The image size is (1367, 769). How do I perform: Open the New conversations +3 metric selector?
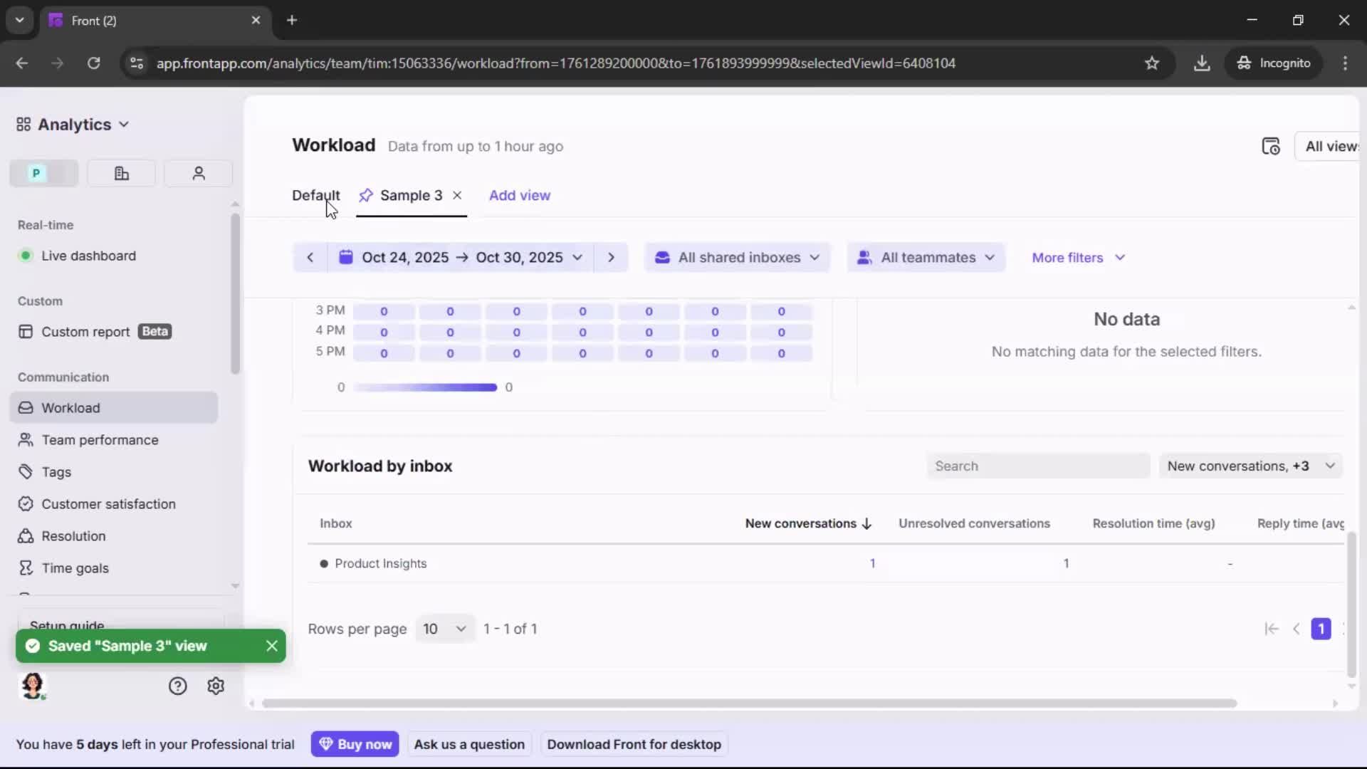(x=1251, y=466)
